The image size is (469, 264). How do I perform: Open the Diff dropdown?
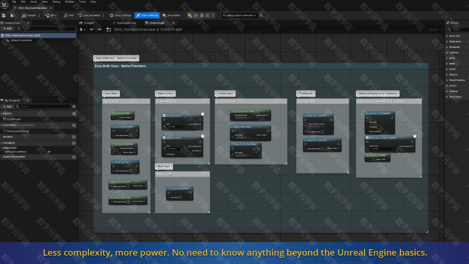tap(51, 15)
